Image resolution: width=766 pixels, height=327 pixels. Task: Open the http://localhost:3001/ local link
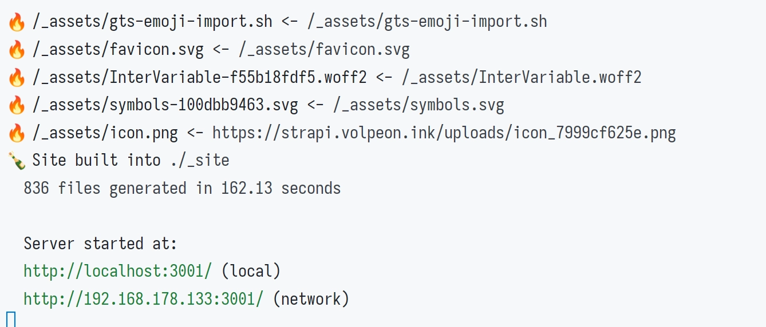118,270
